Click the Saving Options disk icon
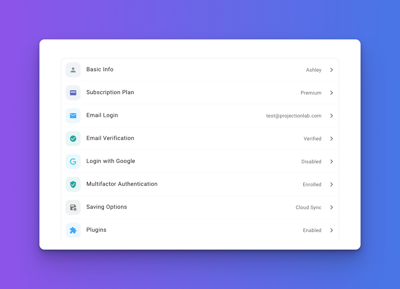This screenshot has width=400, height=289. tap(73, 207)
